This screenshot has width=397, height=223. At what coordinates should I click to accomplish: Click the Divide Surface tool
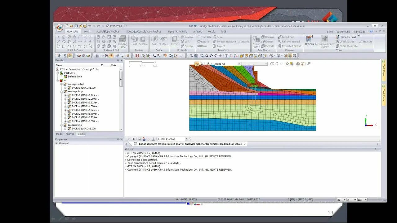click(163, 41)
